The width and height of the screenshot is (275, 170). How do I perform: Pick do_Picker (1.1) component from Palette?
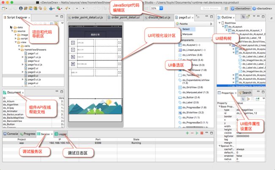[189, 118]
